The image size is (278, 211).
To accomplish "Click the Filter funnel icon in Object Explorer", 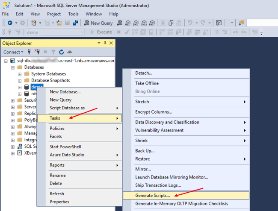I will click(x=53, y=52).
